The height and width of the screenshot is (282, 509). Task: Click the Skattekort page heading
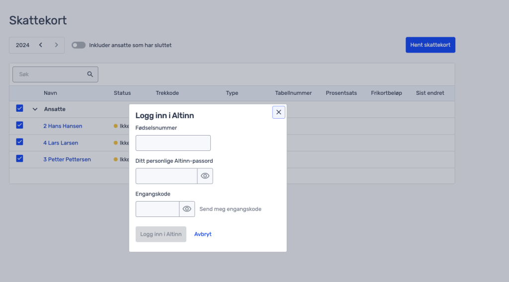(38, 20)
